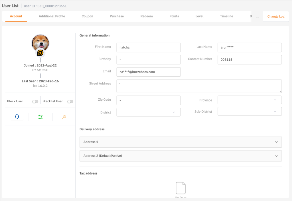Click the ellipsis to reveal hidden tabs

point(257,16)
